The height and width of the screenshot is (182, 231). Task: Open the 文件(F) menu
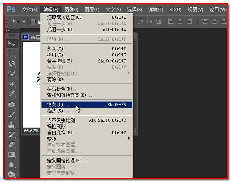click(30, 10)
